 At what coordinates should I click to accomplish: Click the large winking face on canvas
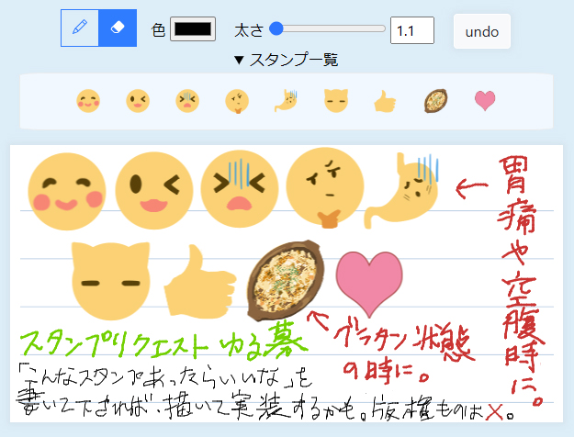coord(154,191)
